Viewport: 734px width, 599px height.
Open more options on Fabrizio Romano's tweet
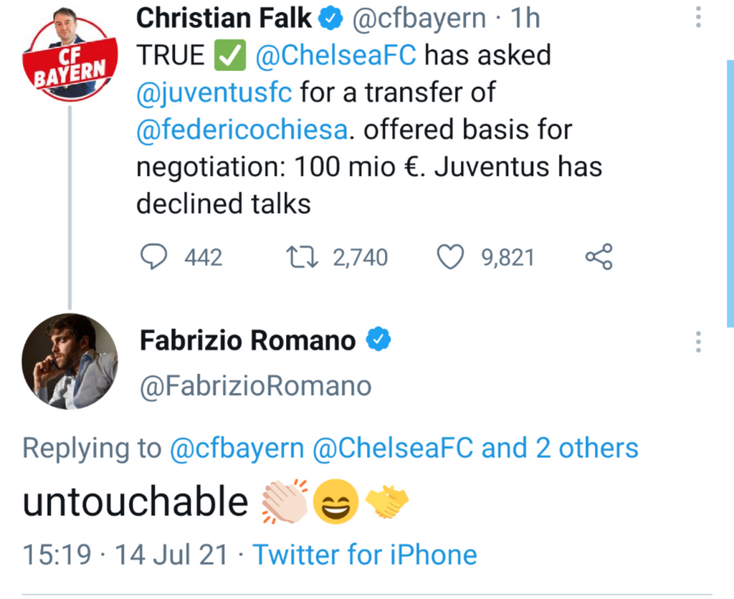point(698,342)
